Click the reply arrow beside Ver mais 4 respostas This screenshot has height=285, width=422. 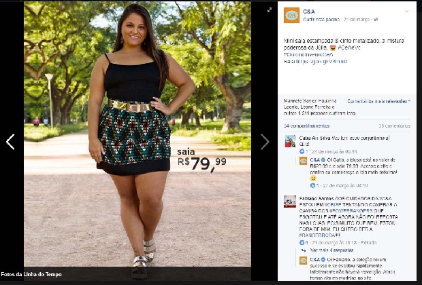click(304, 250)
